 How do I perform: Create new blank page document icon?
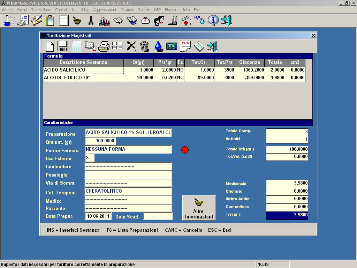coord(50,46)
